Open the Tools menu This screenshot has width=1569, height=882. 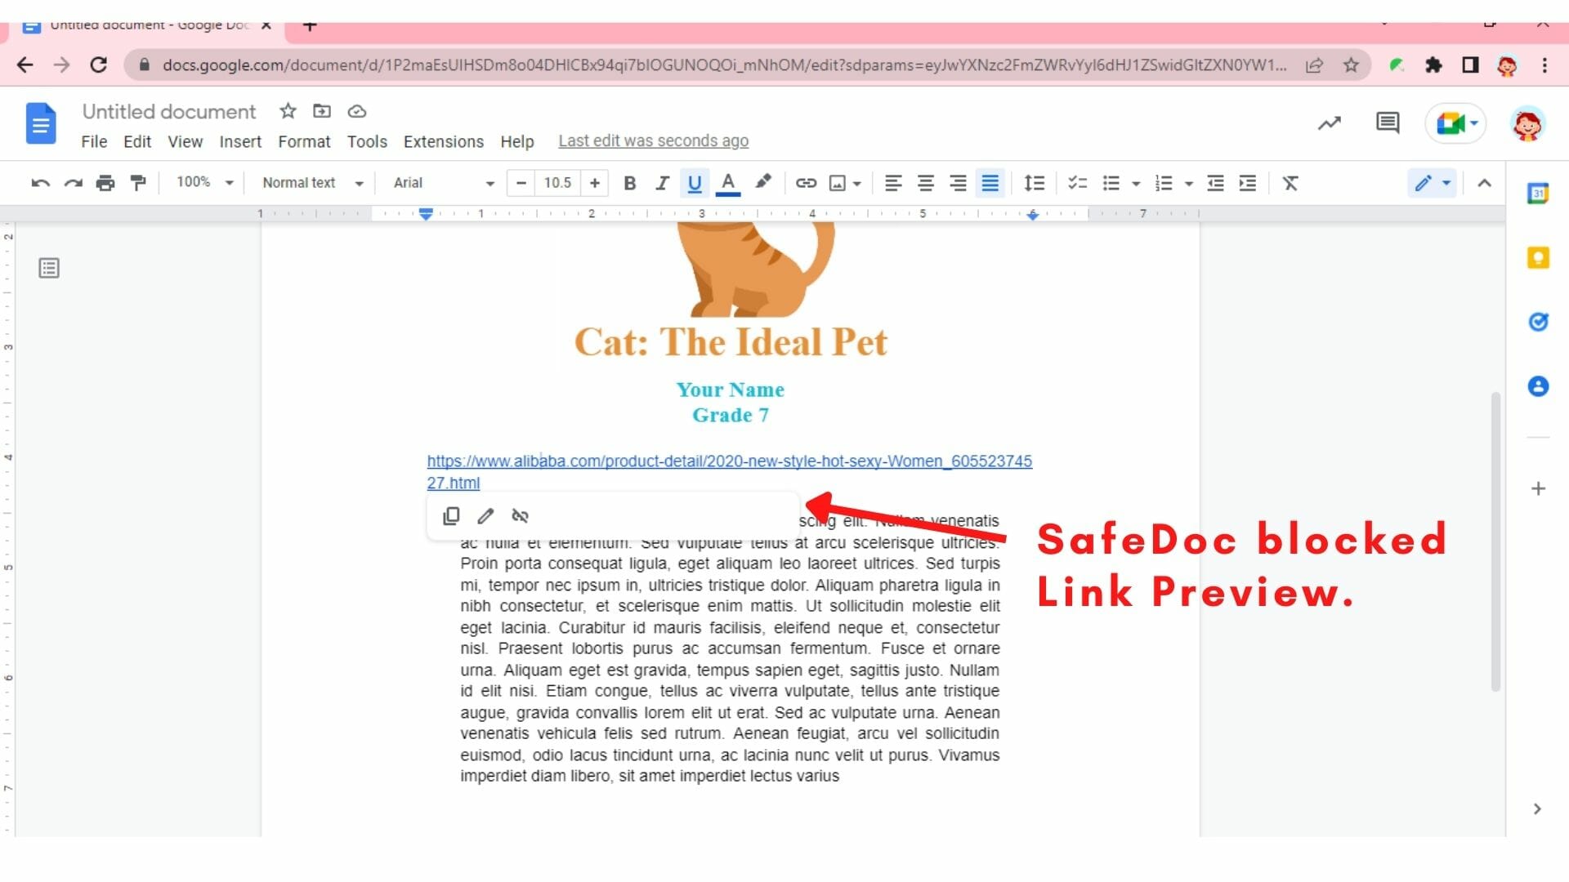[367, 141]
